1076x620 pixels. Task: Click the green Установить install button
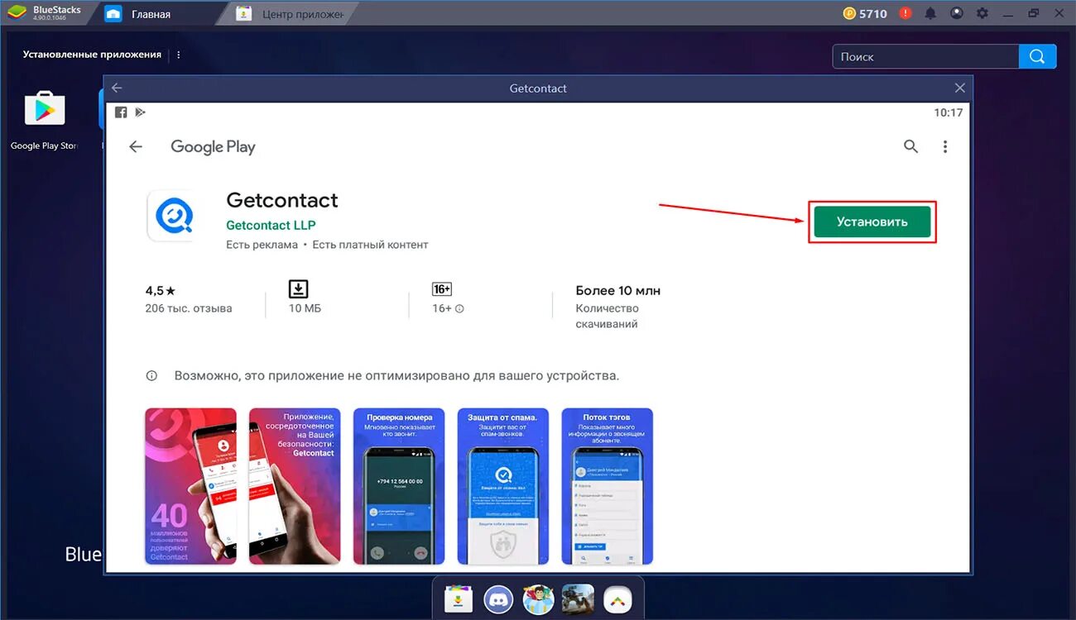pyautogui.click(x=872, y=222)
